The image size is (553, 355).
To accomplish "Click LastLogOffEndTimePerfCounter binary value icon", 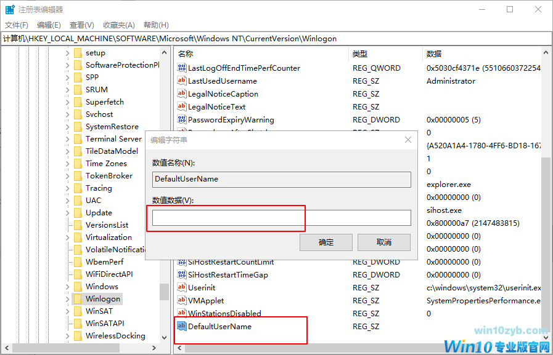I will point(182,68).
